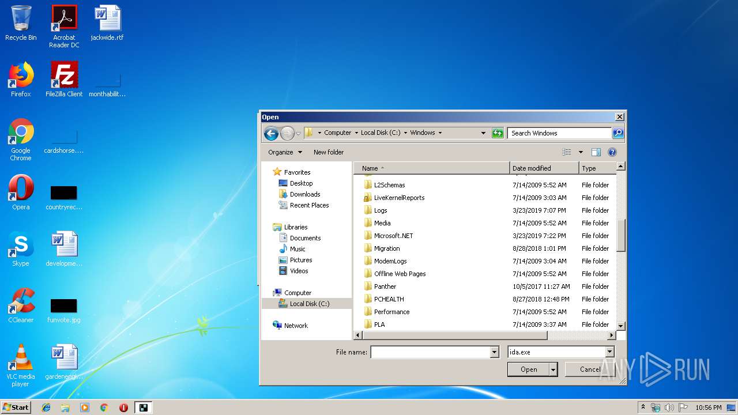Launch Firefox from the desktop

tap(21, 80)
